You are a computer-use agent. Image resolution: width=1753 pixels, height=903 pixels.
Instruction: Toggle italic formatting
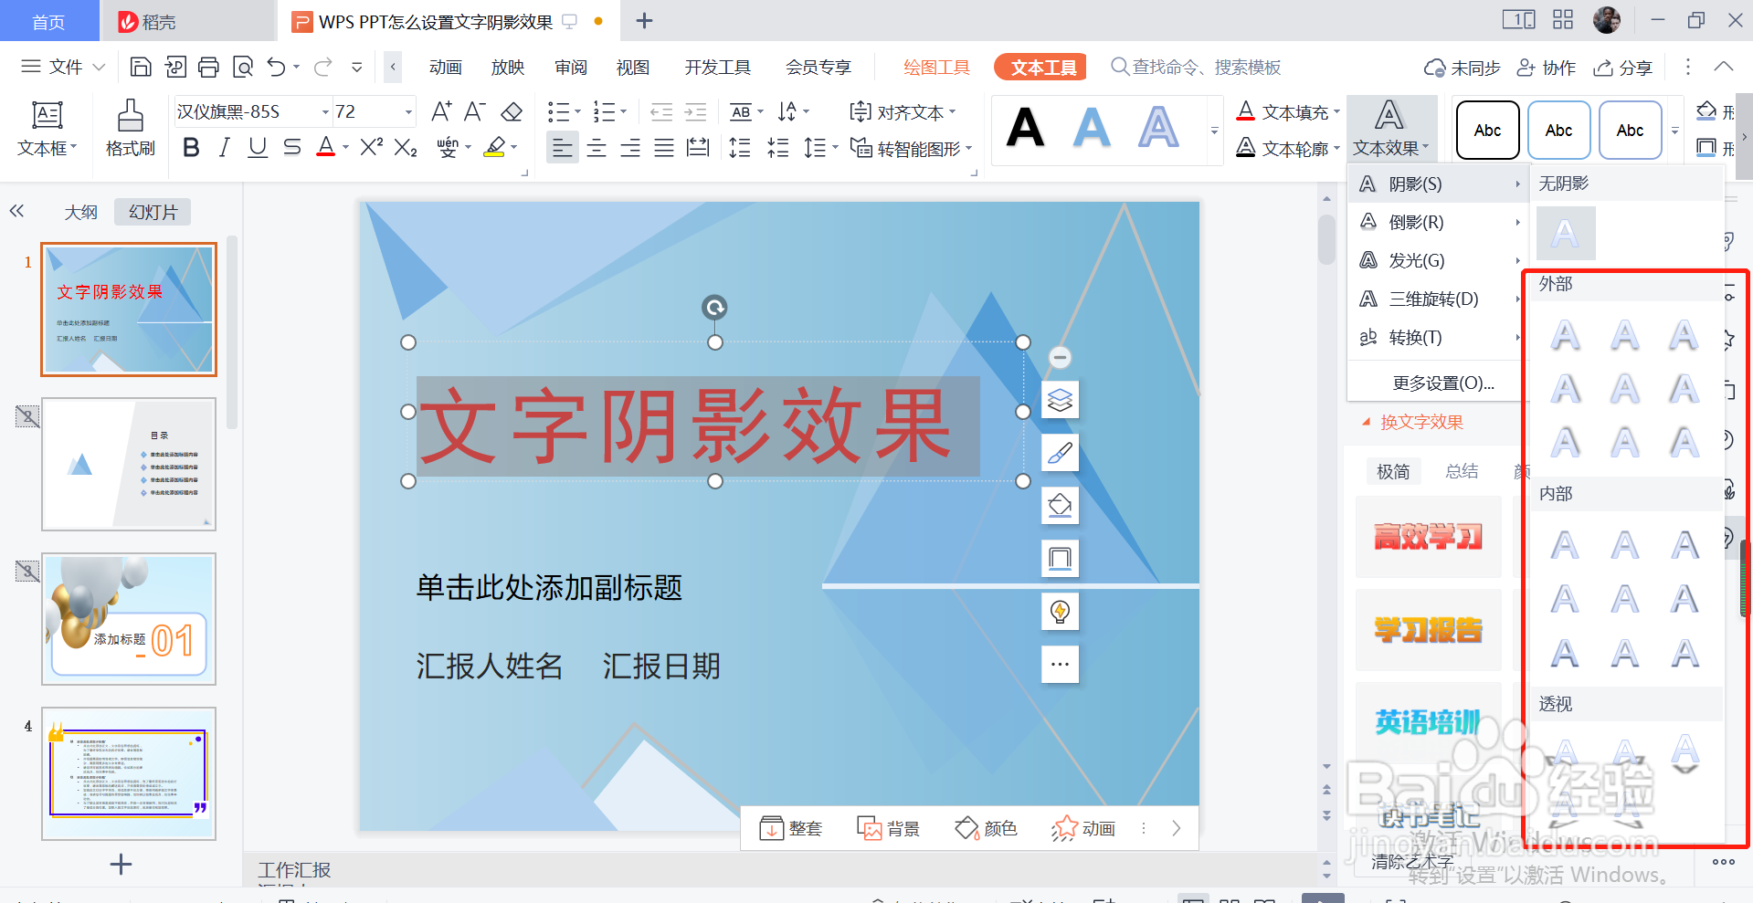[224, 147]
